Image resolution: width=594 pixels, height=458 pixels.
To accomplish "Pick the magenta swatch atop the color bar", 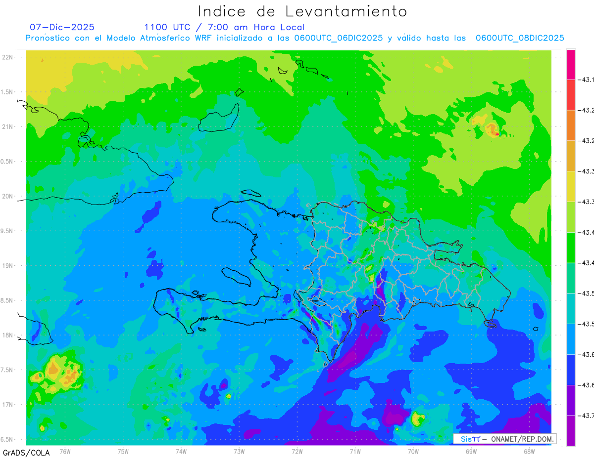I will point(571,64).
